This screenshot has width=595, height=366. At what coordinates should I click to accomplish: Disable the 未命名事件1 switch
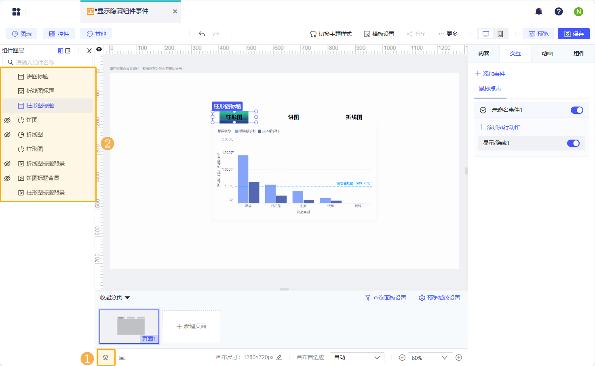click(577, 110)
